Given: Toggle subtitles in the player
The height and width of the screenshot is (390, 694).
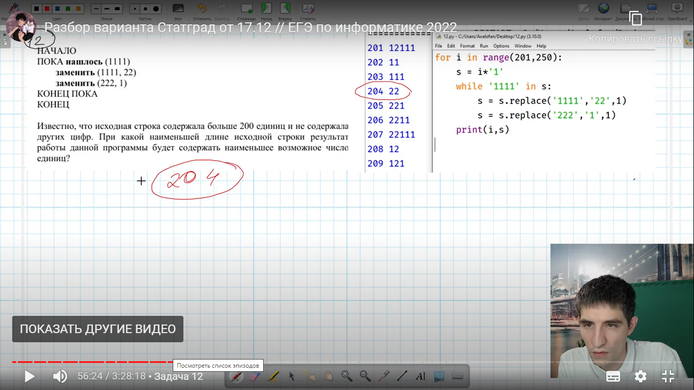Looking at the screenshot, I should pos(613,376).
